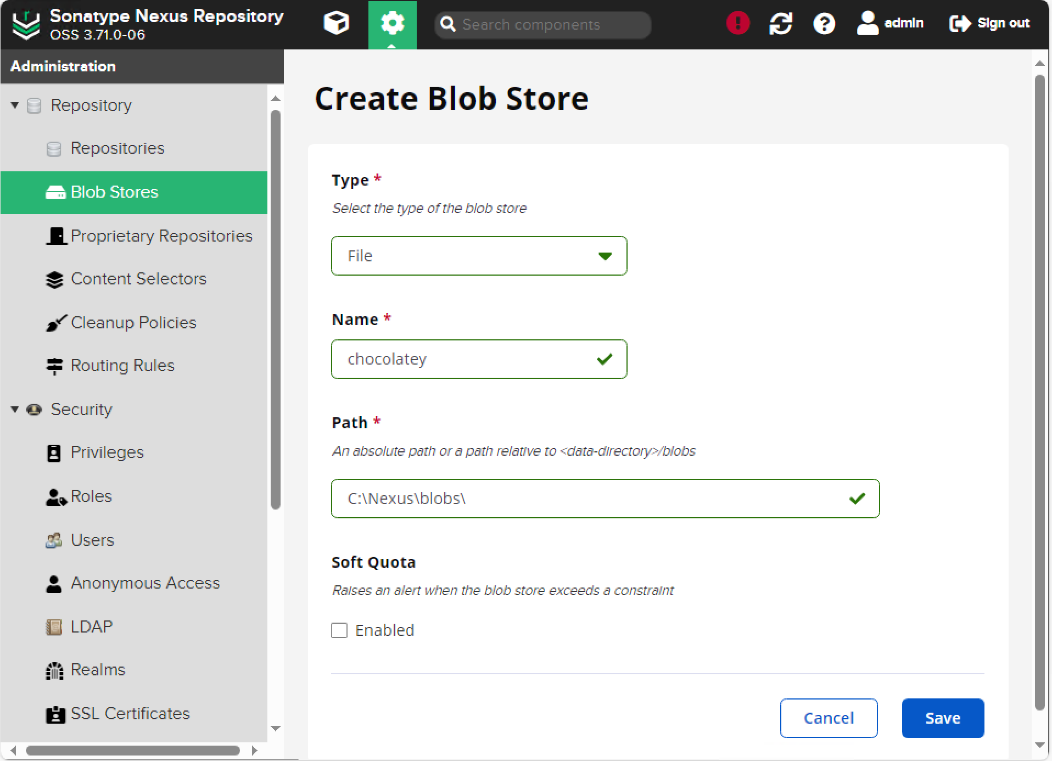Open the Browse cube icon
The height and width of the screenshot is (761, 1052).
pos(336,24)
